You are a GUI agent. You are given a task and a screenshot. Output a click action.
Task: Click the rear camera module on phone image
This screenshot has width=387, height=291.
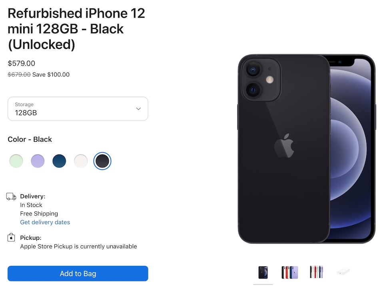pyautogui.click(x=261, y=80)
